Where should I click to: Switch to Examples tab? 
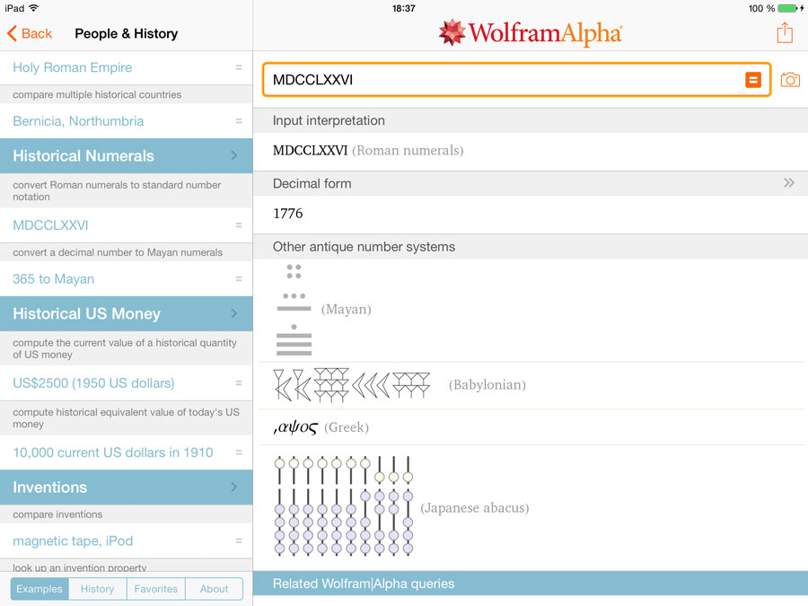pyautogui.click(x=40, y=588)
